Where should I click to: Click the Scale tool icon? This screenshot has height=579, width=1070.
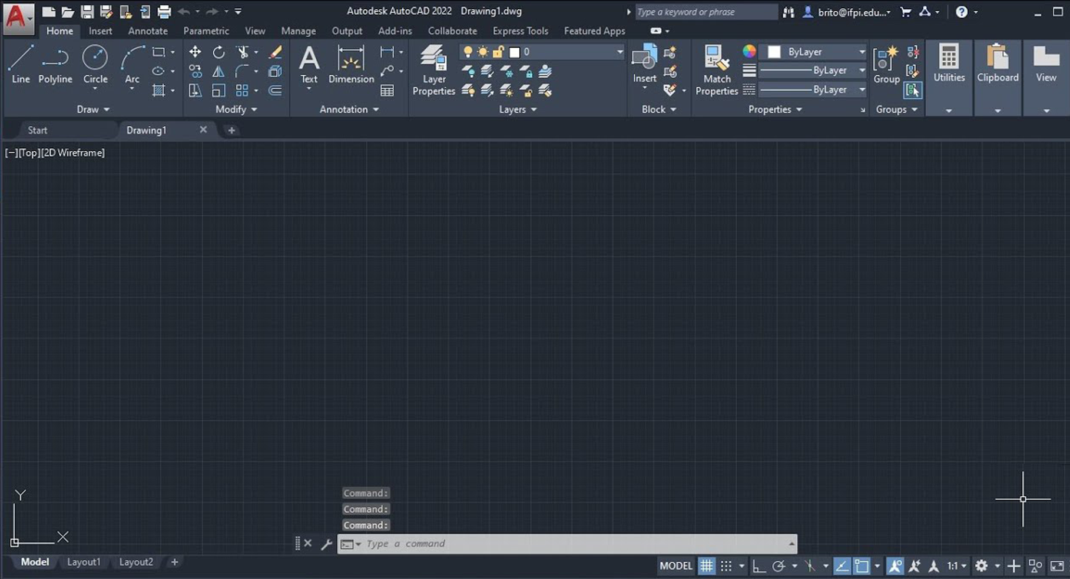[x=218, y=91]
